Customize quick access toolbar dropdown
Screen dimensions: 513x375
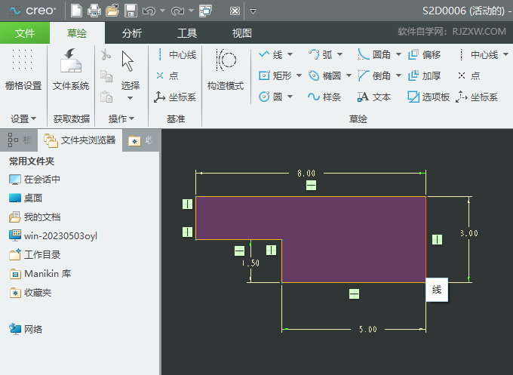pyautogui.click(x=253, y=11)
